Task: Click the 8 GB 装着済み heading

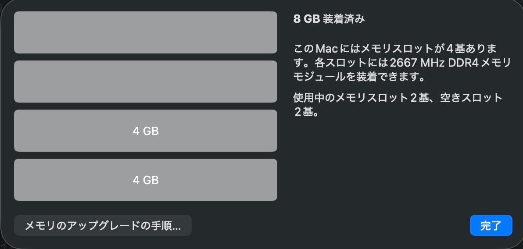Action: tap(329, 19)
